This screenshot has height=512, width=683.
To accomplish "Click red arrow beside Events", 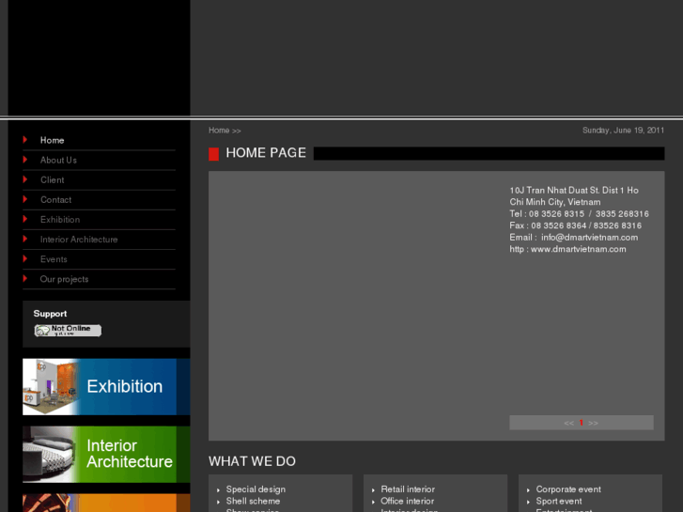I will pyautogui.click(x=24, y=258).
